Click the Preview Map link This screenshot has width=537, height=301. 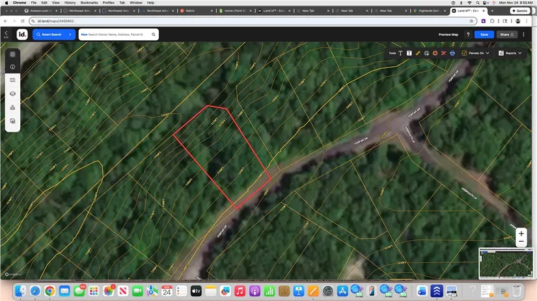[448, 34]
